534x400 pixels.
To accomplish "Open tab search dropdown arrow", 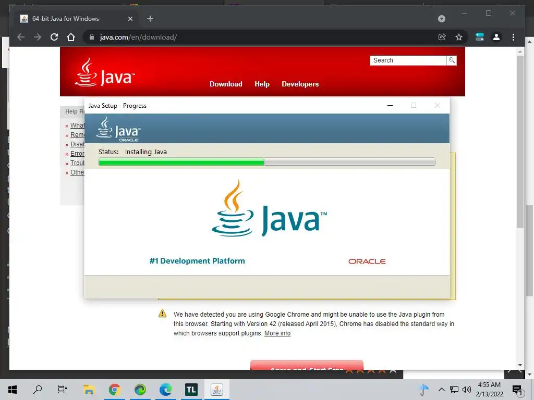I will pyautogui.click(x=442, y=19).
